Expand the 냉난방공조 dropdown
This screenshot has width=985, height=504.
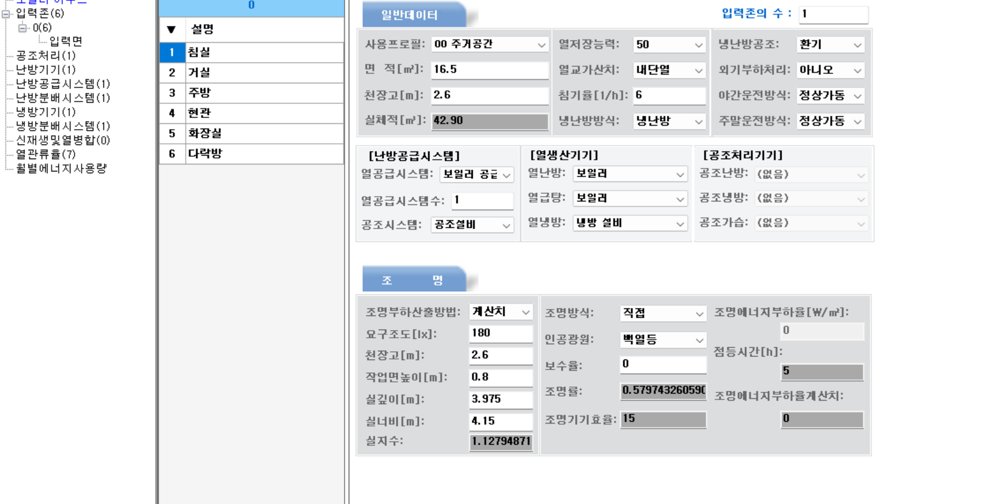pos(857,45)
